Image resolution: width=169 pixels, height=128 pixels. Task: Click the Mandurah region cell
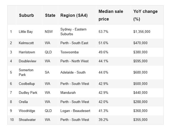click(x=68, y=93)
